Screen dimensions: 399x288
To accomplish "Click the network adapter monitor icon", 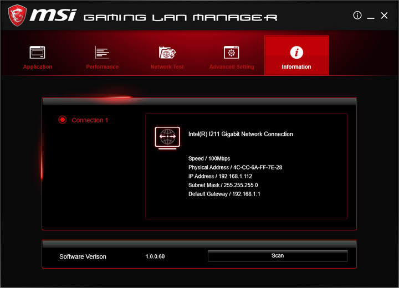I will [167, 138].
